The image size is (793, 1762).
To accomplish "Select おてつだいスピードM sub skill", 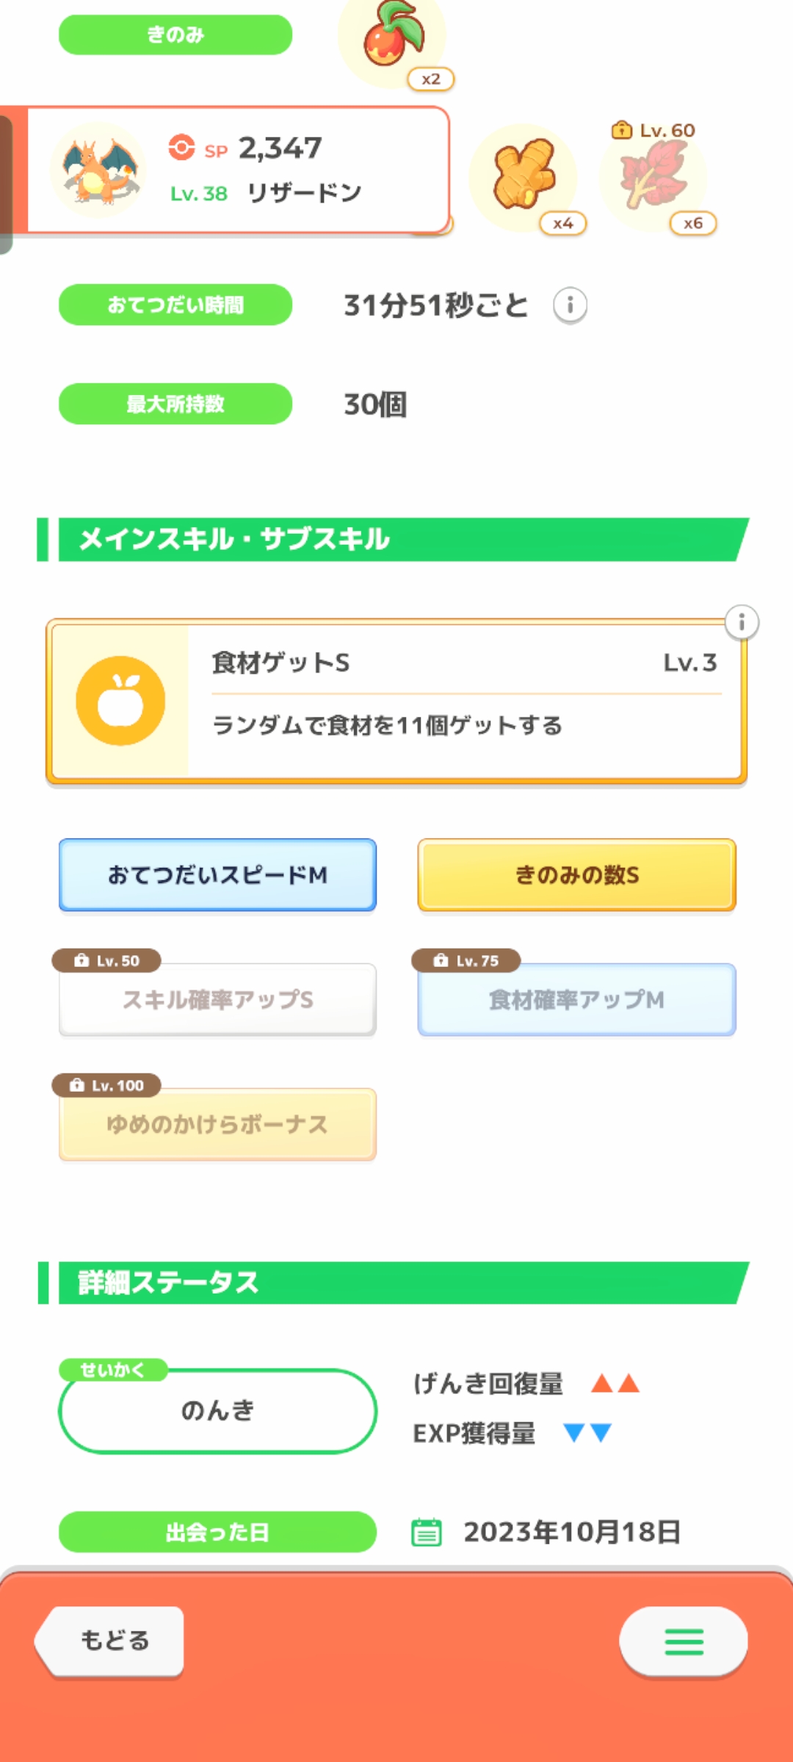I will (x=217, y=875).
